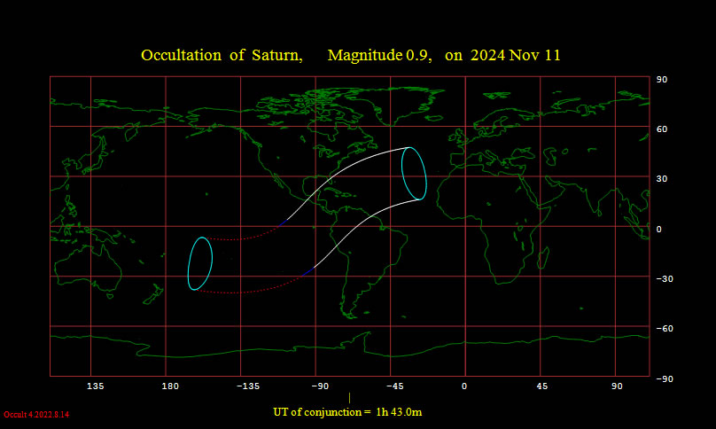This screenshot has width=716, height=429.
Task: Click the longitude label '180'
Action: (x=170, y=386)
